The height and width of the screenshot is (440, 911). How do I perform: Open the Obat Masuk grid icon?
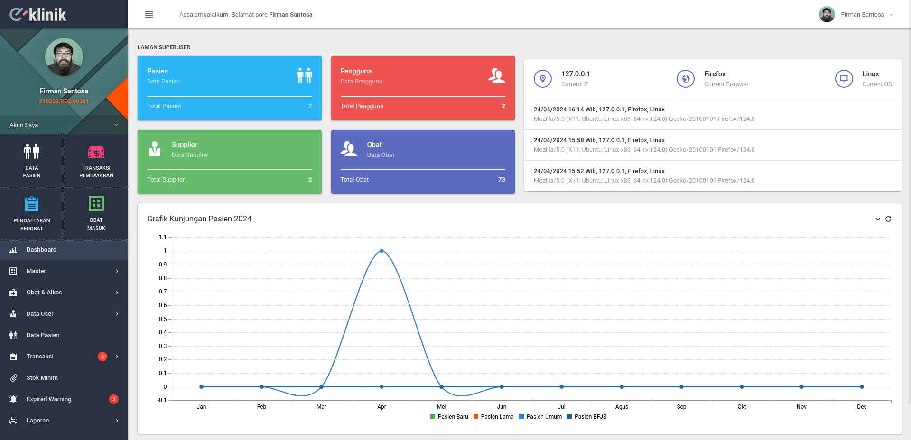click(x=96, y=203)
